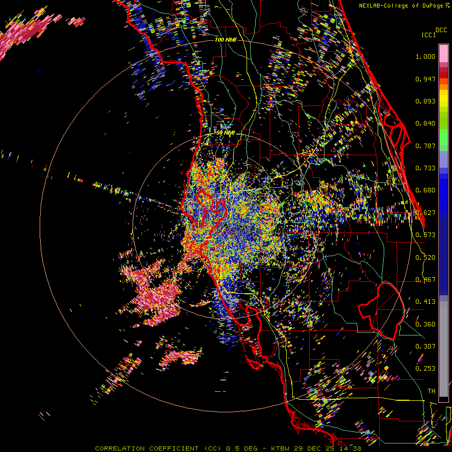Click the 0.947 scale value
The width and height of the screenshot is (452, 452).
pos(425,79)
